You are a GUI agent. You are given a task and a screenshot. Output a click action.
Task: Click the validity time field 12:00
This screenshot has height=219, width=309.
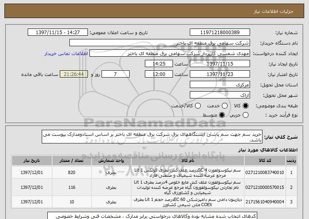tap(159, 74)
